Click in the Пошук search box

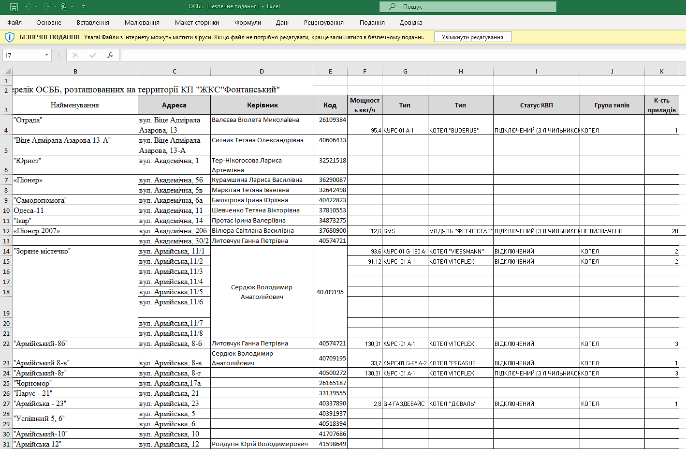pos(468,7)
